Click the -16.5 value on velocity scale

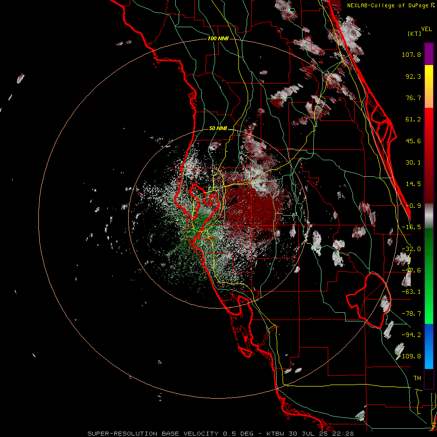pos(411,227)
